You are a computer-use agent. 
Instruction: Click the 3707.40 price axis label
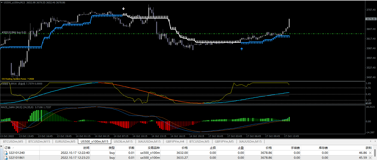tap(371, 10)
